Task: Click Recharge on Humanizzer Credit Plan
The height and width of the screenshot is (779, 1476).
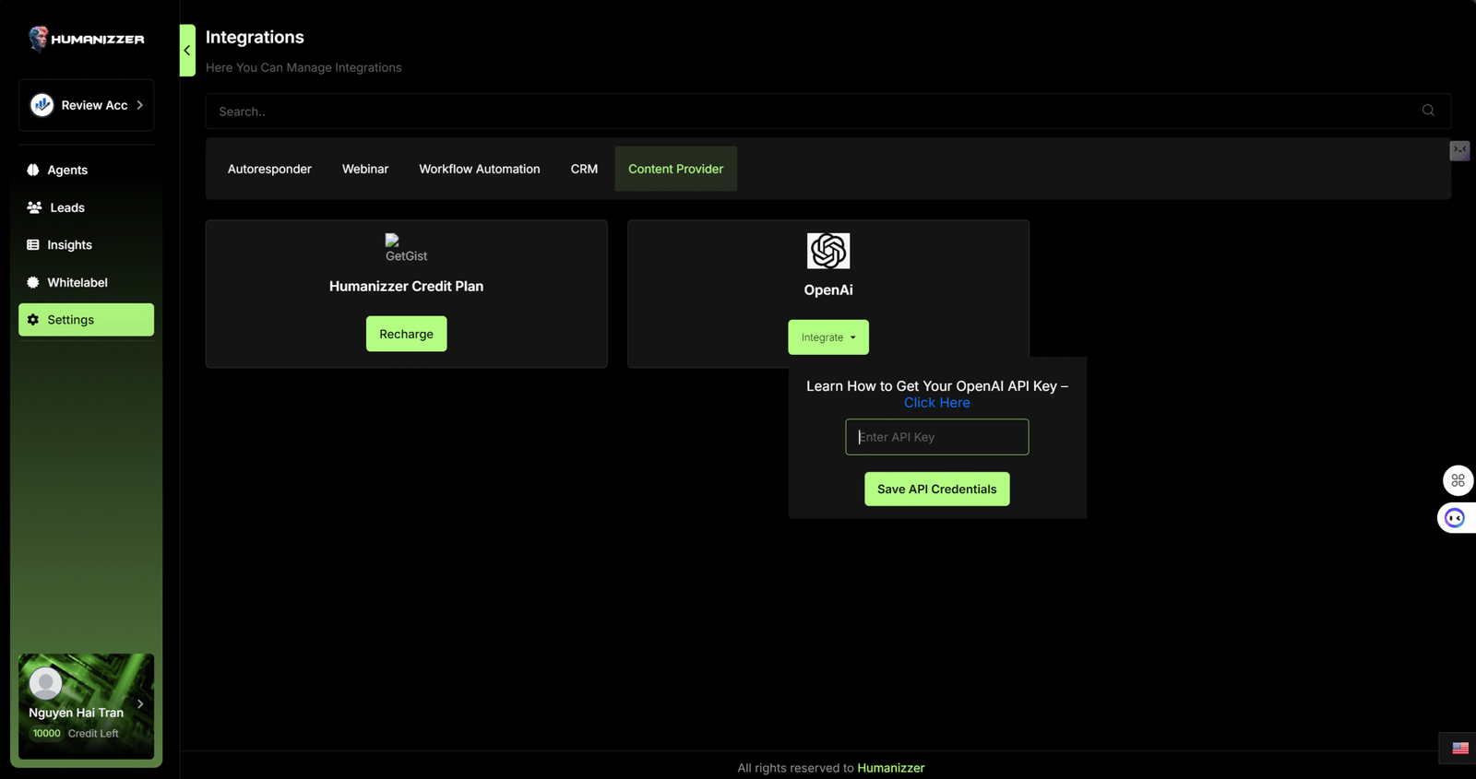Action: pos(406,334)
